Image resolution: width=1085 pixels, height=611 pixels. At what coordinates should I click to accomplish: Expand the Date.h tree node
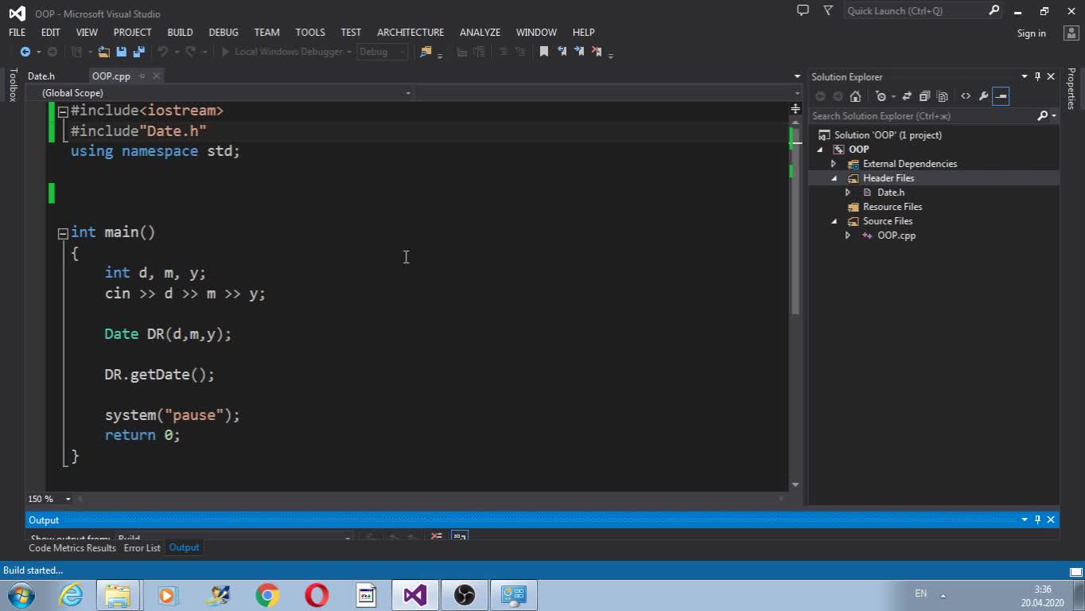click(848, 193)
